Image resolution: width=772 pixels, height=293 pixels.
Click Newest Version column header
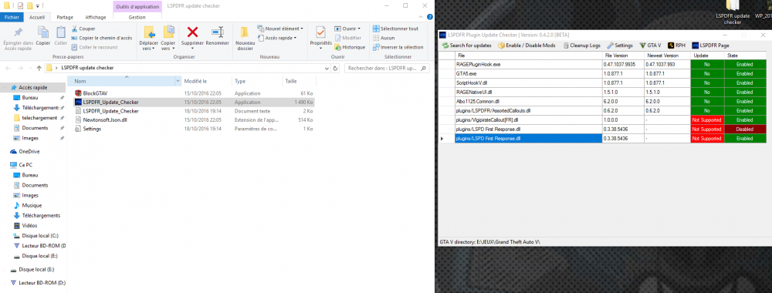667,56
